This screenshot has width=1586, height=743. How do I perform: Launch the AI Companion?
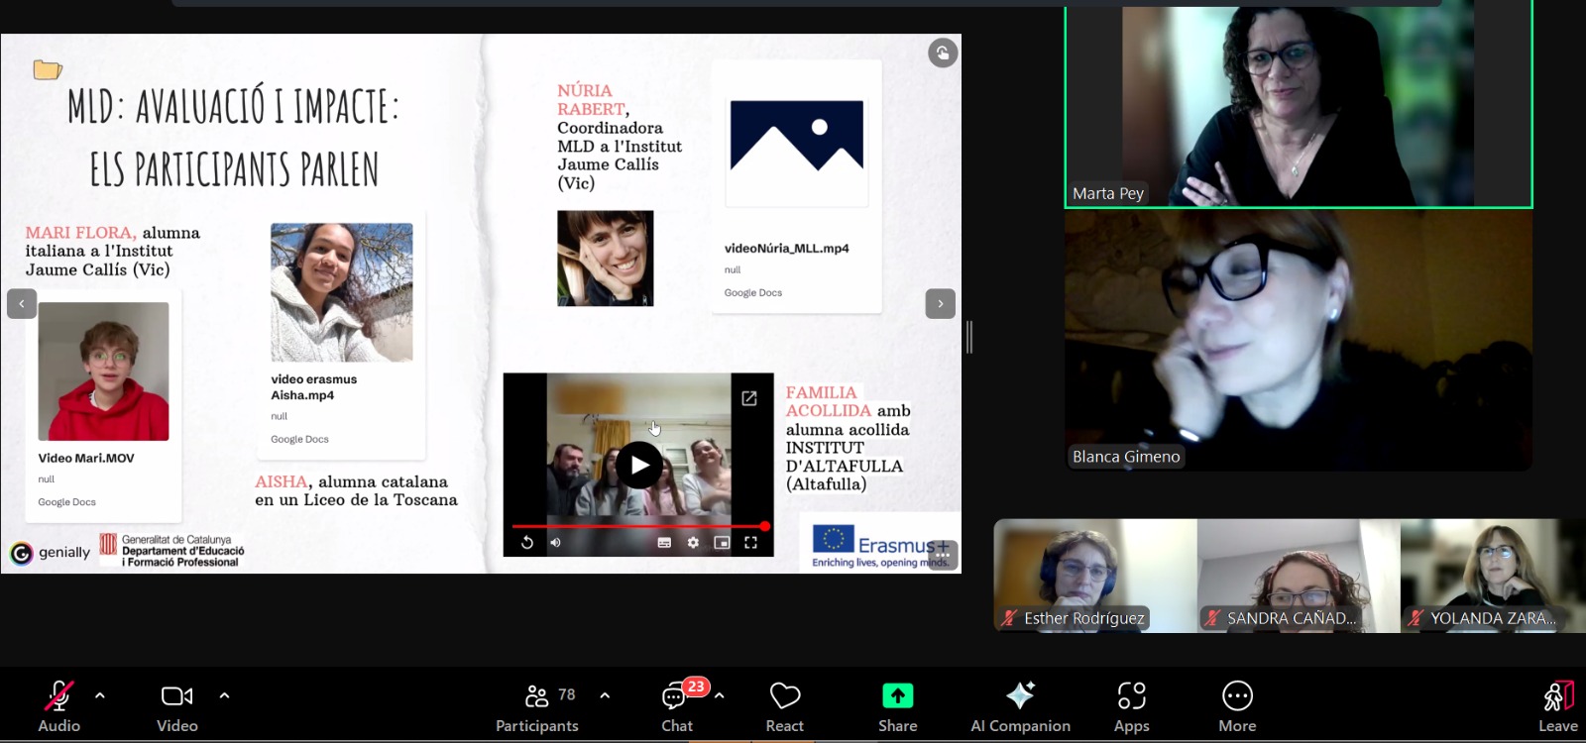click(1020, 706)
